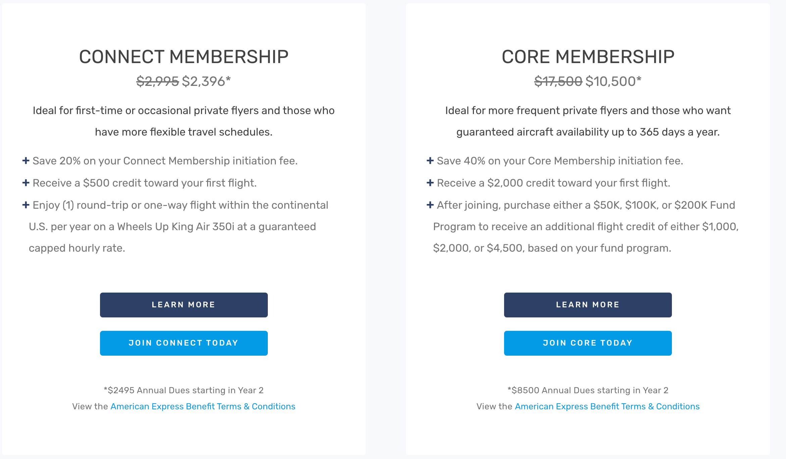This screenshot has width=786, height=459.
Task: Open Connect's American Express Benefit Terms & Conditions link
Action: 203,406
